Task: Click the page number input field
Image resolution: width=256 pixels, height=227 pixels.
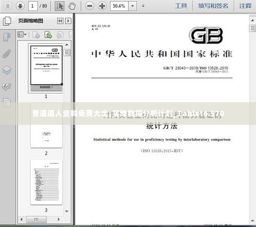Action: 33,6
